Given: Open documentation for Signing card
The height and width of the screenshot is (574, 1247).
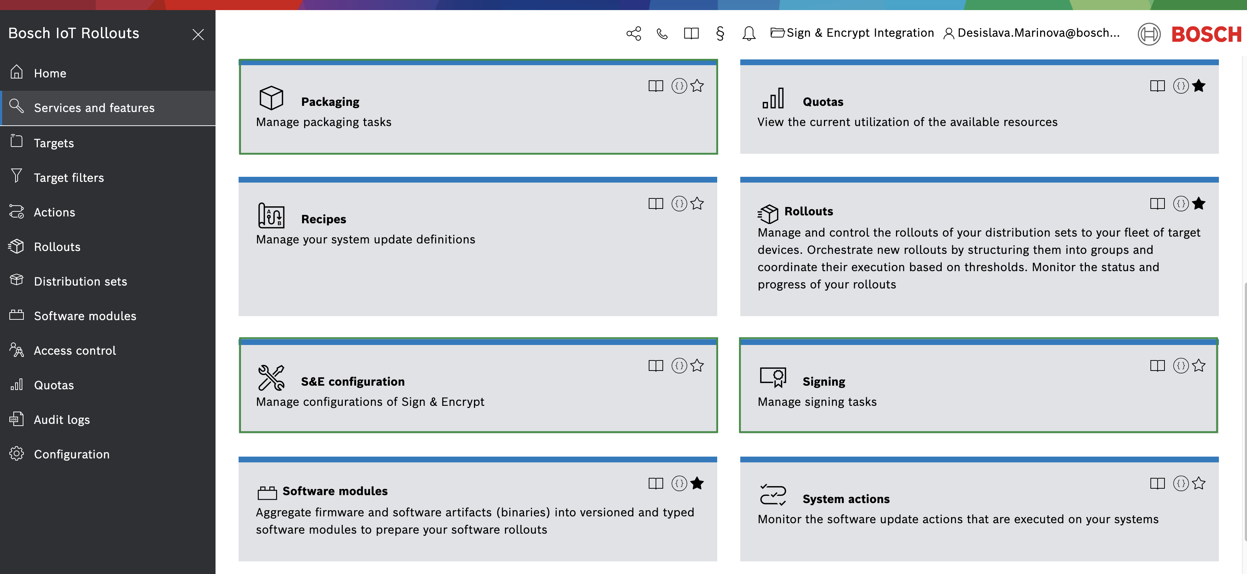Looking at the screenshot, I should [1158, 366].
